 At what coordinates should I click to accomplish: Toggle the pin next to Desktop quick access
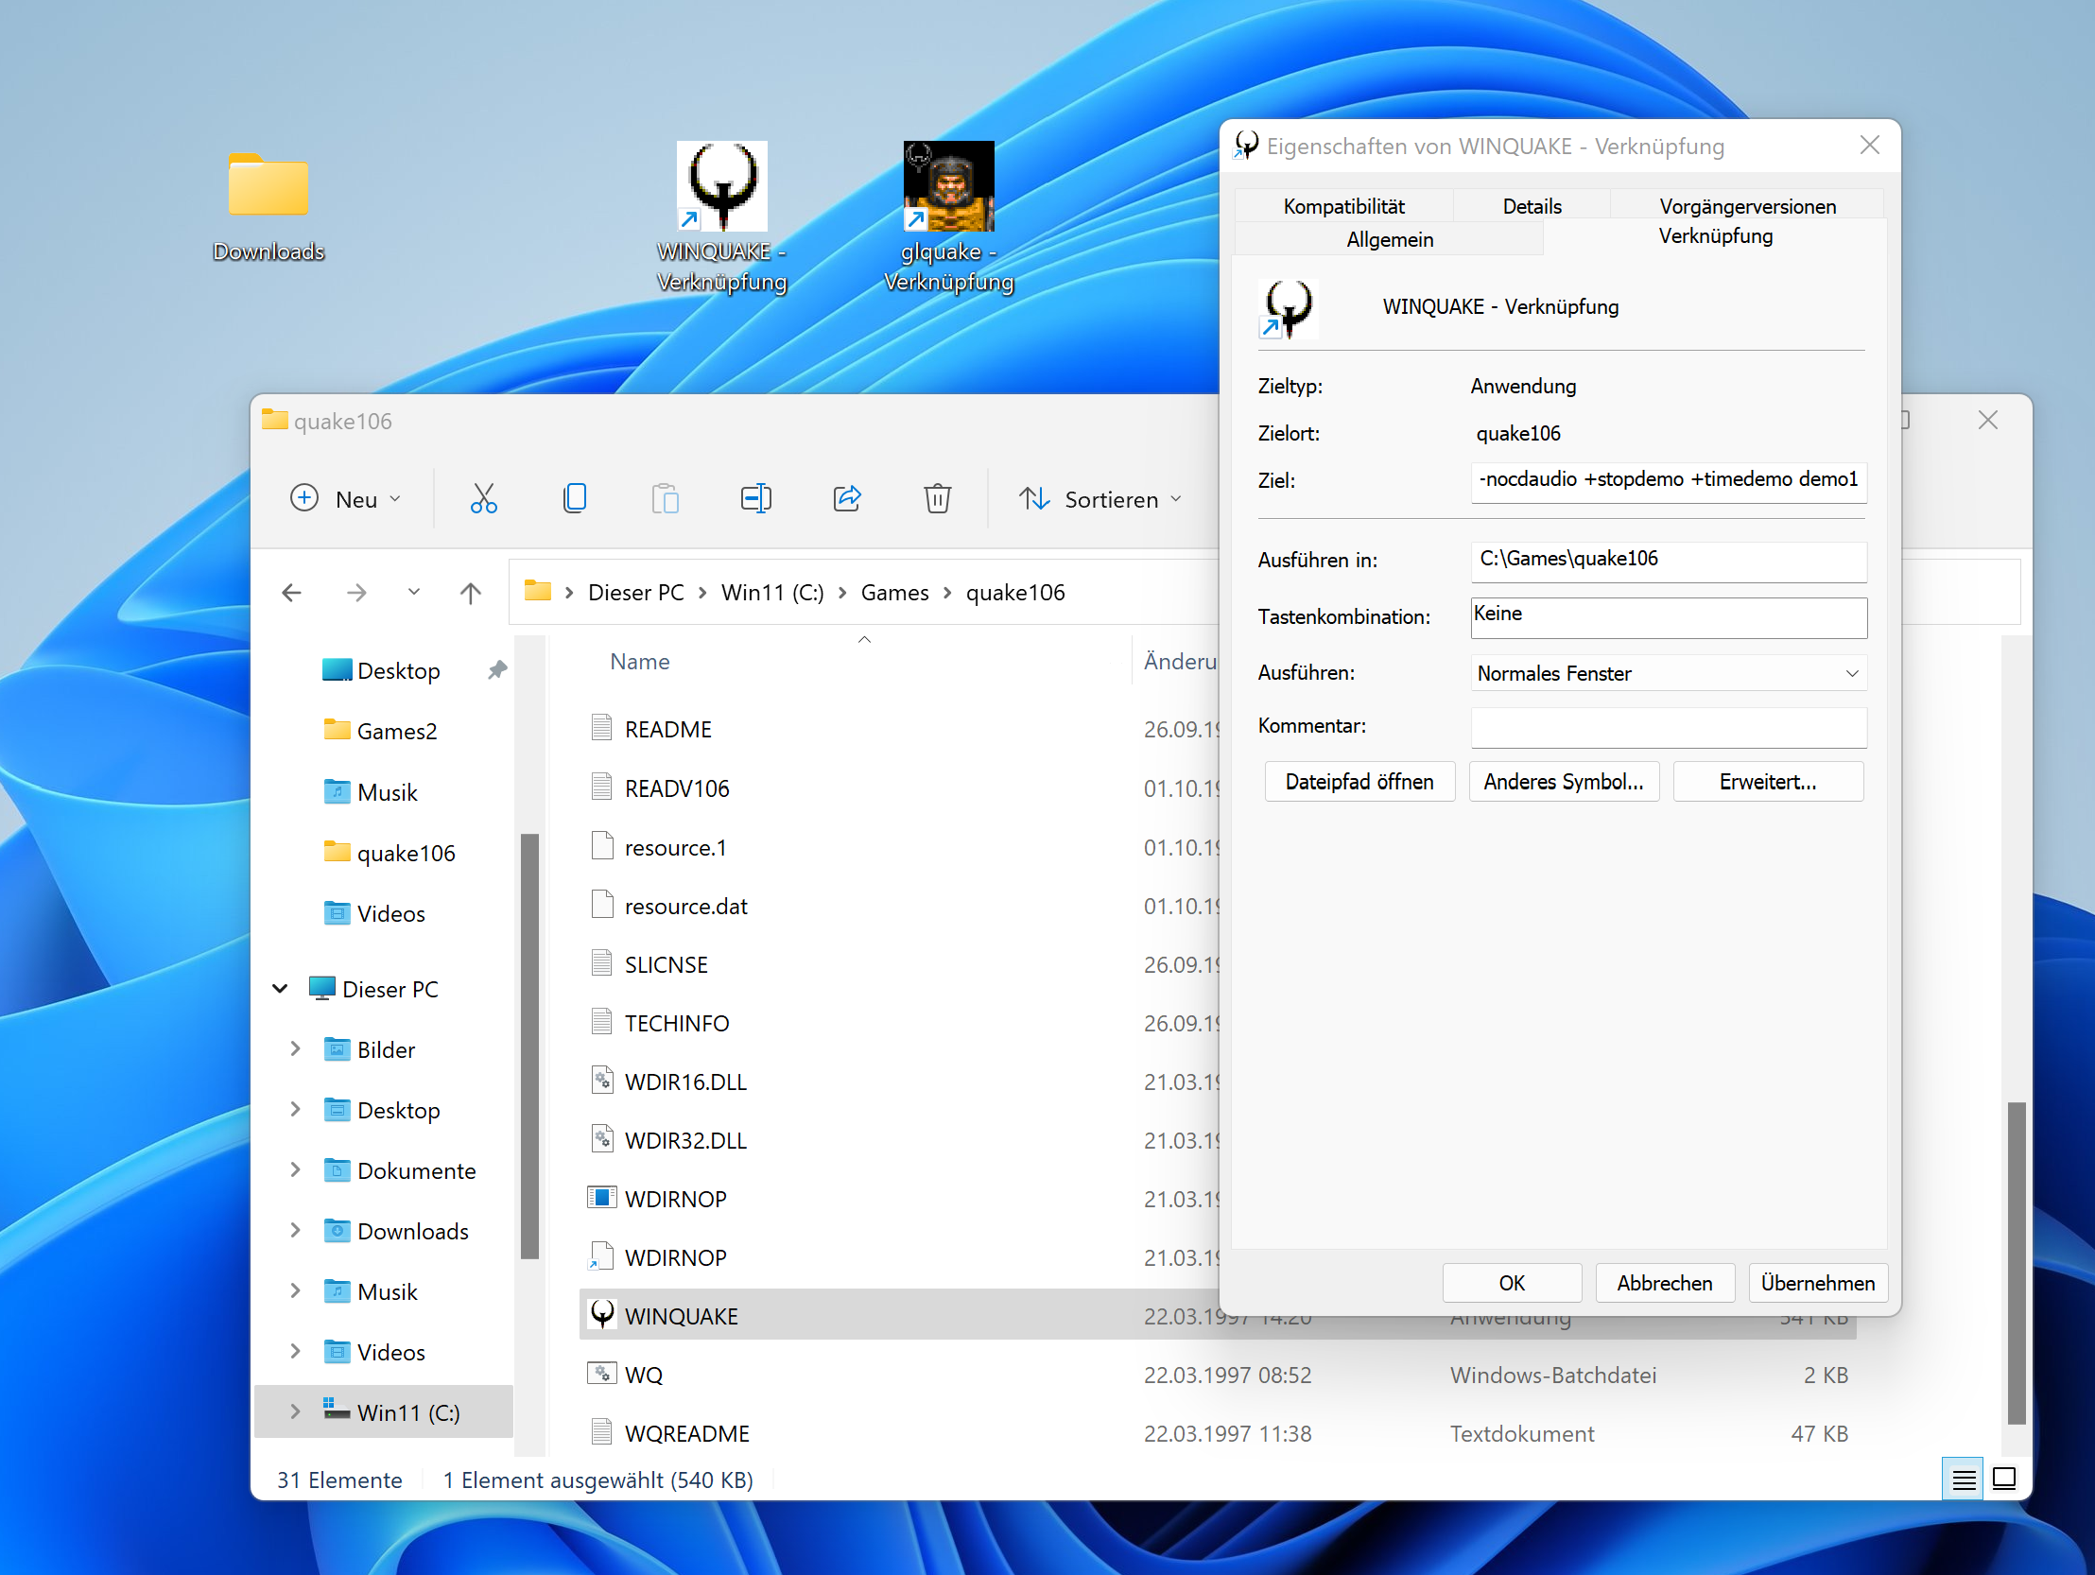tap(496, 670)
